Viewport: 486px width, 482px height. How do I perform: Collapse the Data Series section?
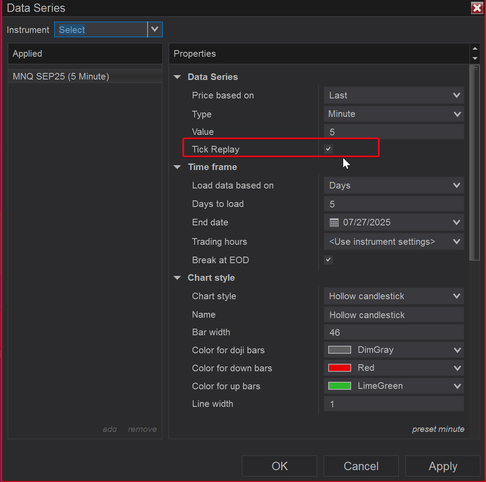(178, 77)
